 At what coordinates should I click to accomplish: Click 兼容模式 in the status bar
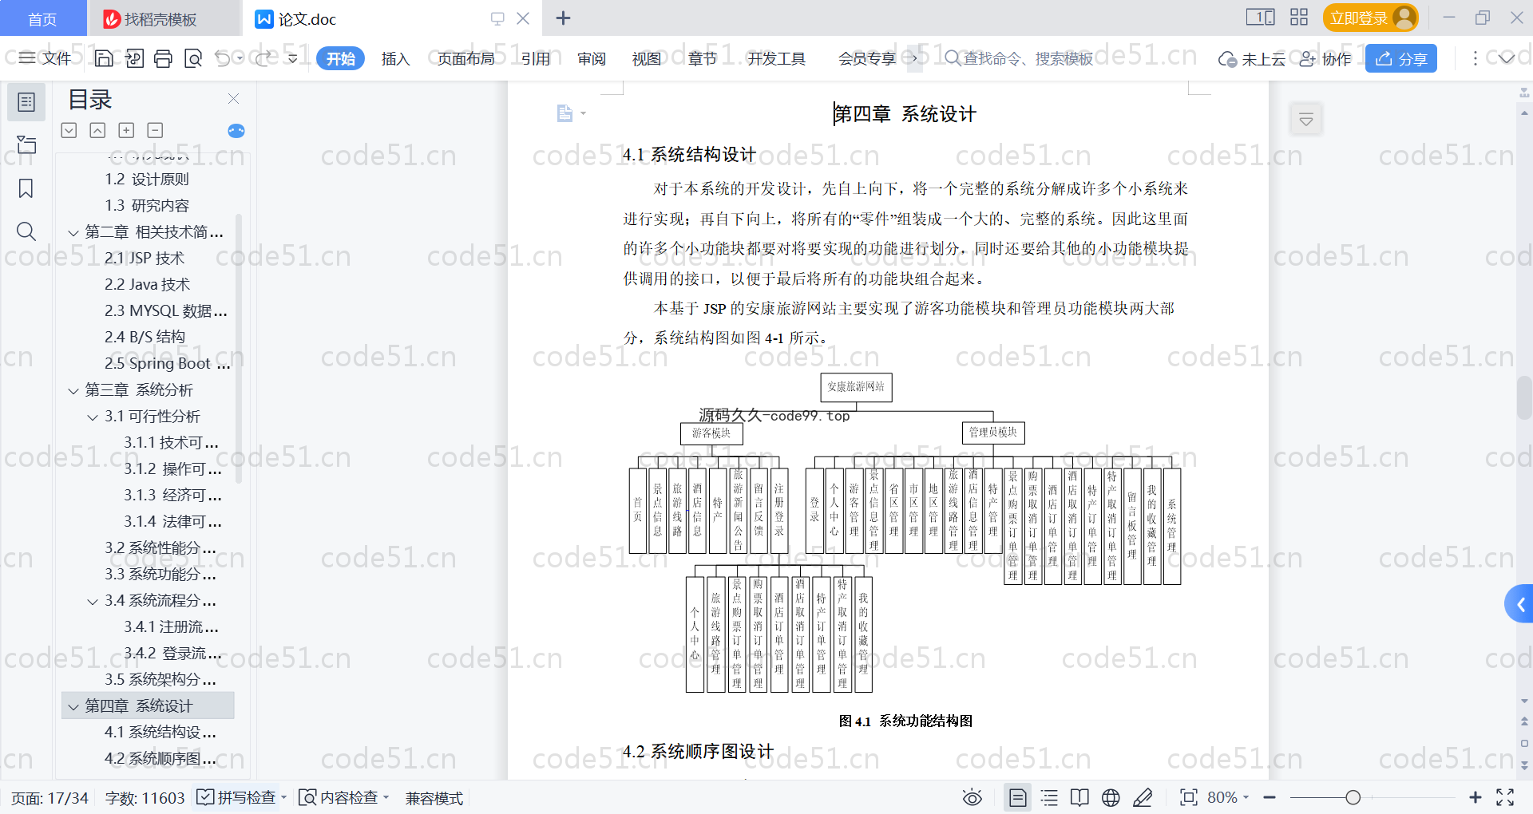(434, 798)
